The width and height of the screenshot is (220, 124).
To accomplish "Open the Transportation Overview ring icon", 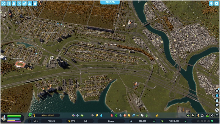I will (x=202, y=115).
